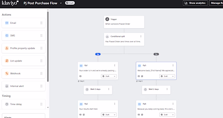Click the second status icon at the bottom of Pp5
Viewport: 223px width, 118px height.
click(x=142, y=76)
